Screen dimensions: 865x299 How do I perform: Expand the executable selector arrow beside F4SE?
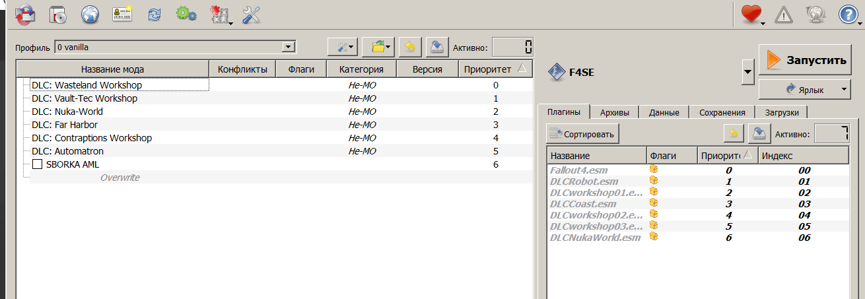[747, 72]
